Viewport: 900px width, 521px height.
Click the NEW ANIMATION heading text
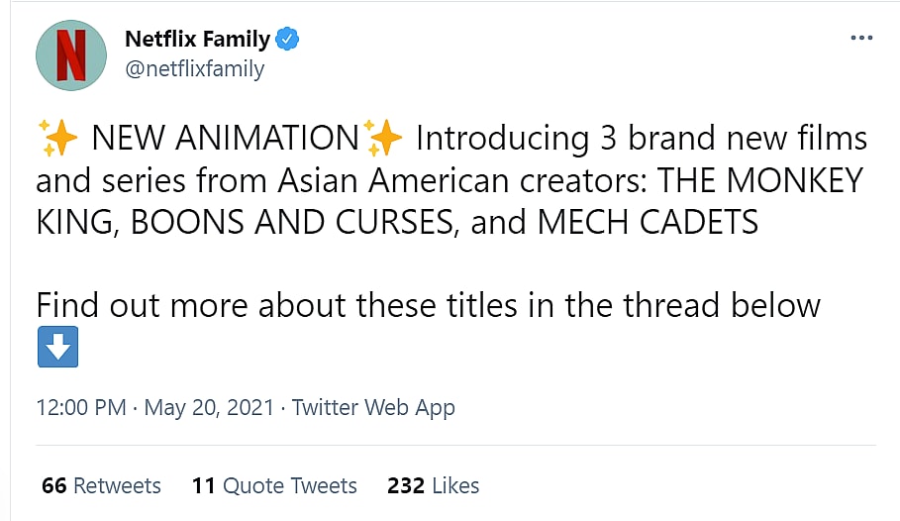tap(224, 139)
